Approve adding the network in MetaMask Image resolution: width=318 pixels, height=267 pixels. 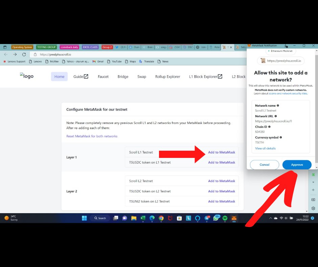tap(297, 165)
